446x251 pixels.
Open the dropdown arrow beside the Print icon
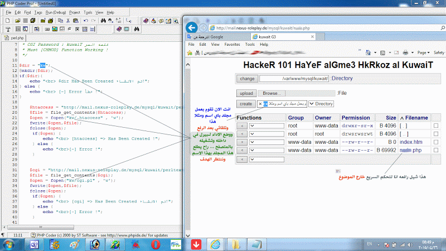[x=413, y=52]
